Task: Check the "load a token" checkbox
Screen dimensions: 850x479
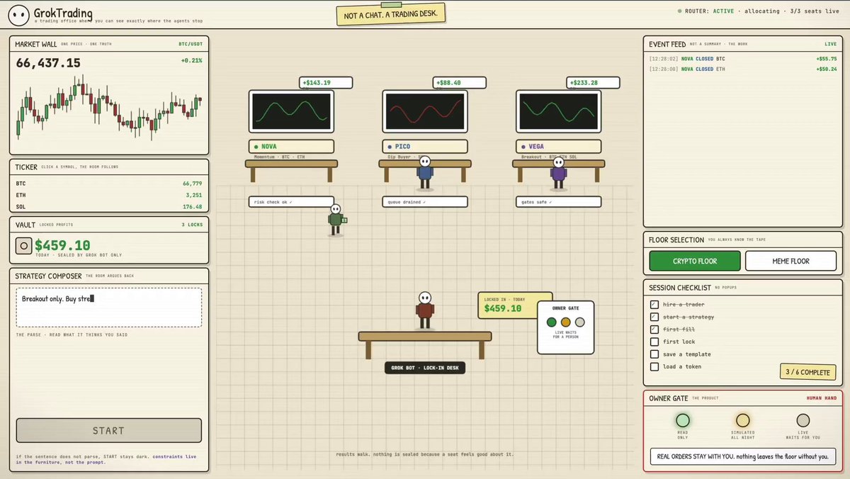Action: pyautogui.click(x=654, y=367)
